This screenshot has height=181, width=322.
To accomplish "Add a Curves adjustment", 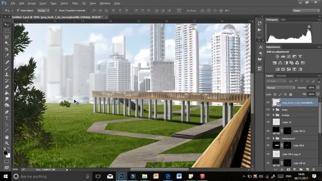I will click(x=289, y=56).
